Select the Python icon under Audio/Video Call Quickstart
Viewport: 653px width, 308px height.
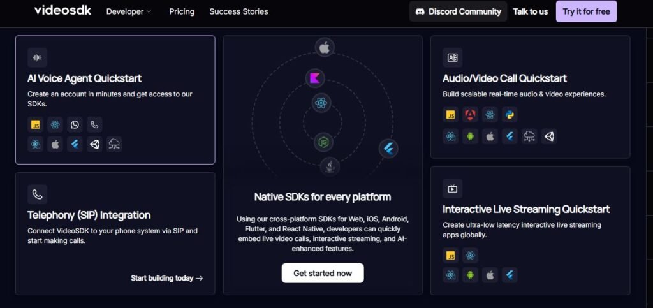[509, 115]
